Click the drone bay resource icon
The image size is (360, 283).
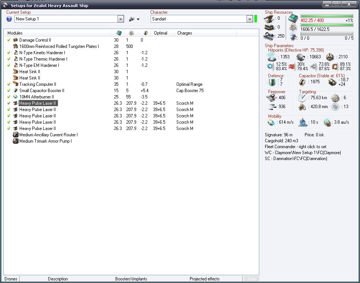pyautogui.click(x=294, y=36)
